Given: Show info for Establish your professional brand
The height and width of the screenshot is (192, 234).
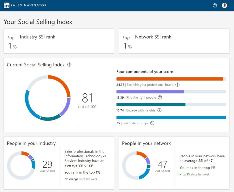Looking at the screenshot, I should point(177,85).
